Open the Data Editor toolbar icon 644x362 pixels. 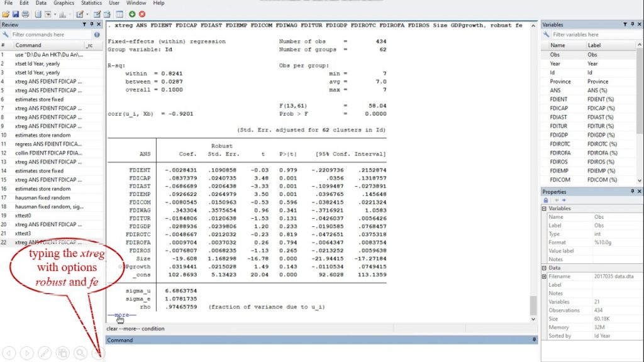97,14
